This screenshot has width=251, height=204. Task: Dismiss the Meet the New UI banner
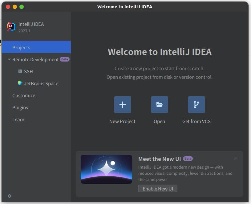[236, 158]
